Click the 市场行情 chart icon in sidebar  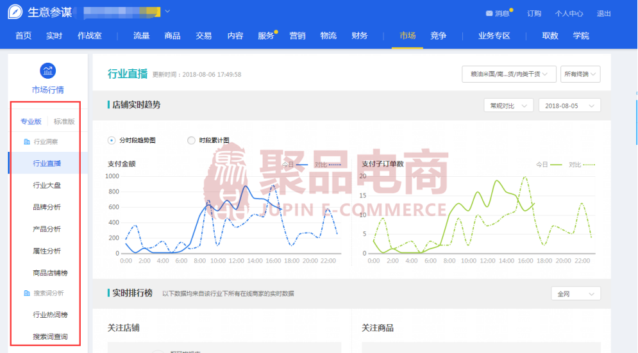click(x=47, y=70)
